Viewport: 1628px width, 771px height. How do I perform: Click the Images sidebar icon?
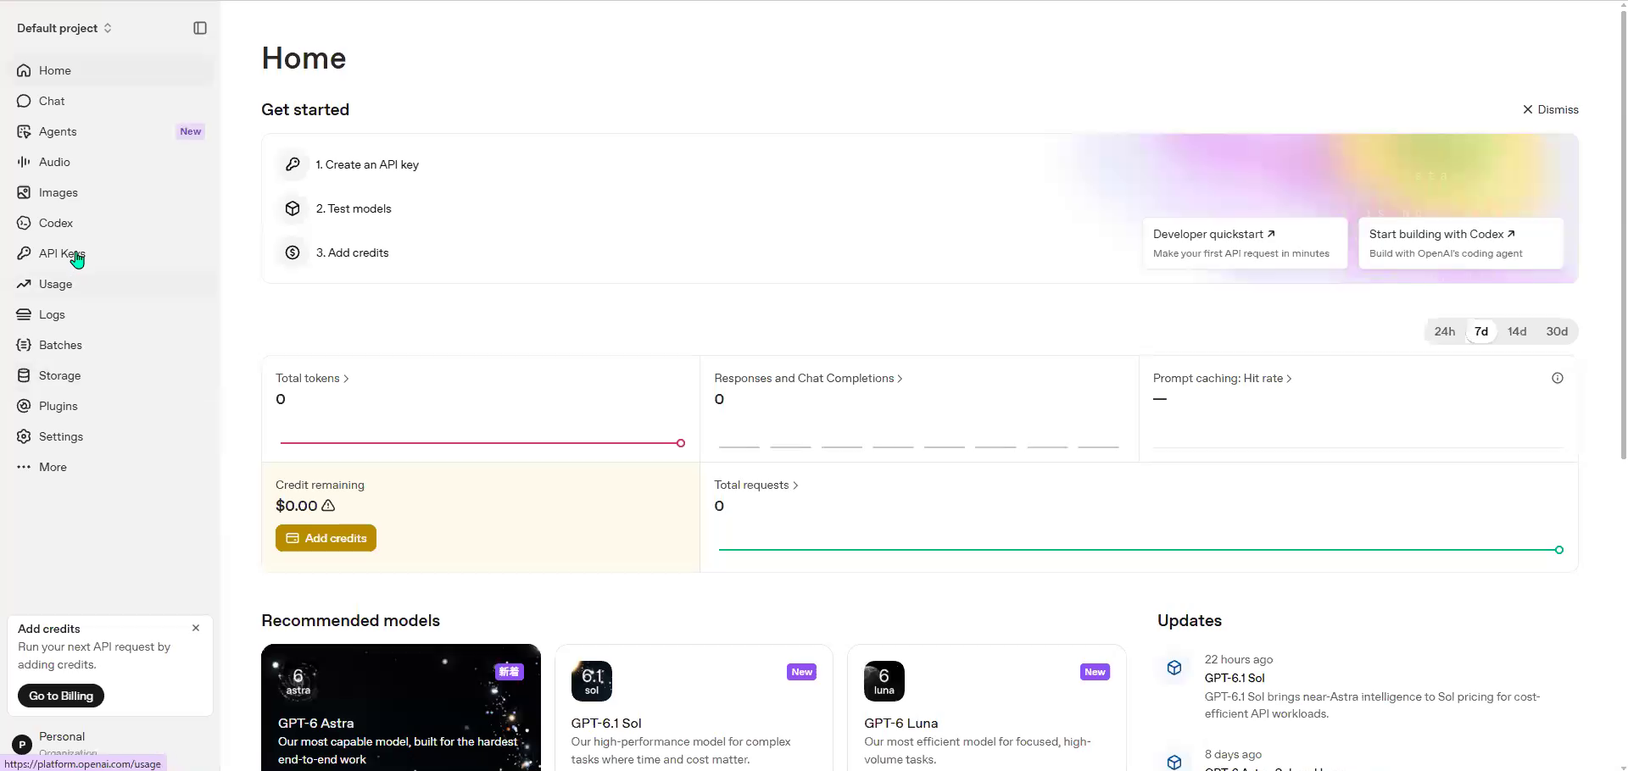pyautogui.click(x=24, y=192)
